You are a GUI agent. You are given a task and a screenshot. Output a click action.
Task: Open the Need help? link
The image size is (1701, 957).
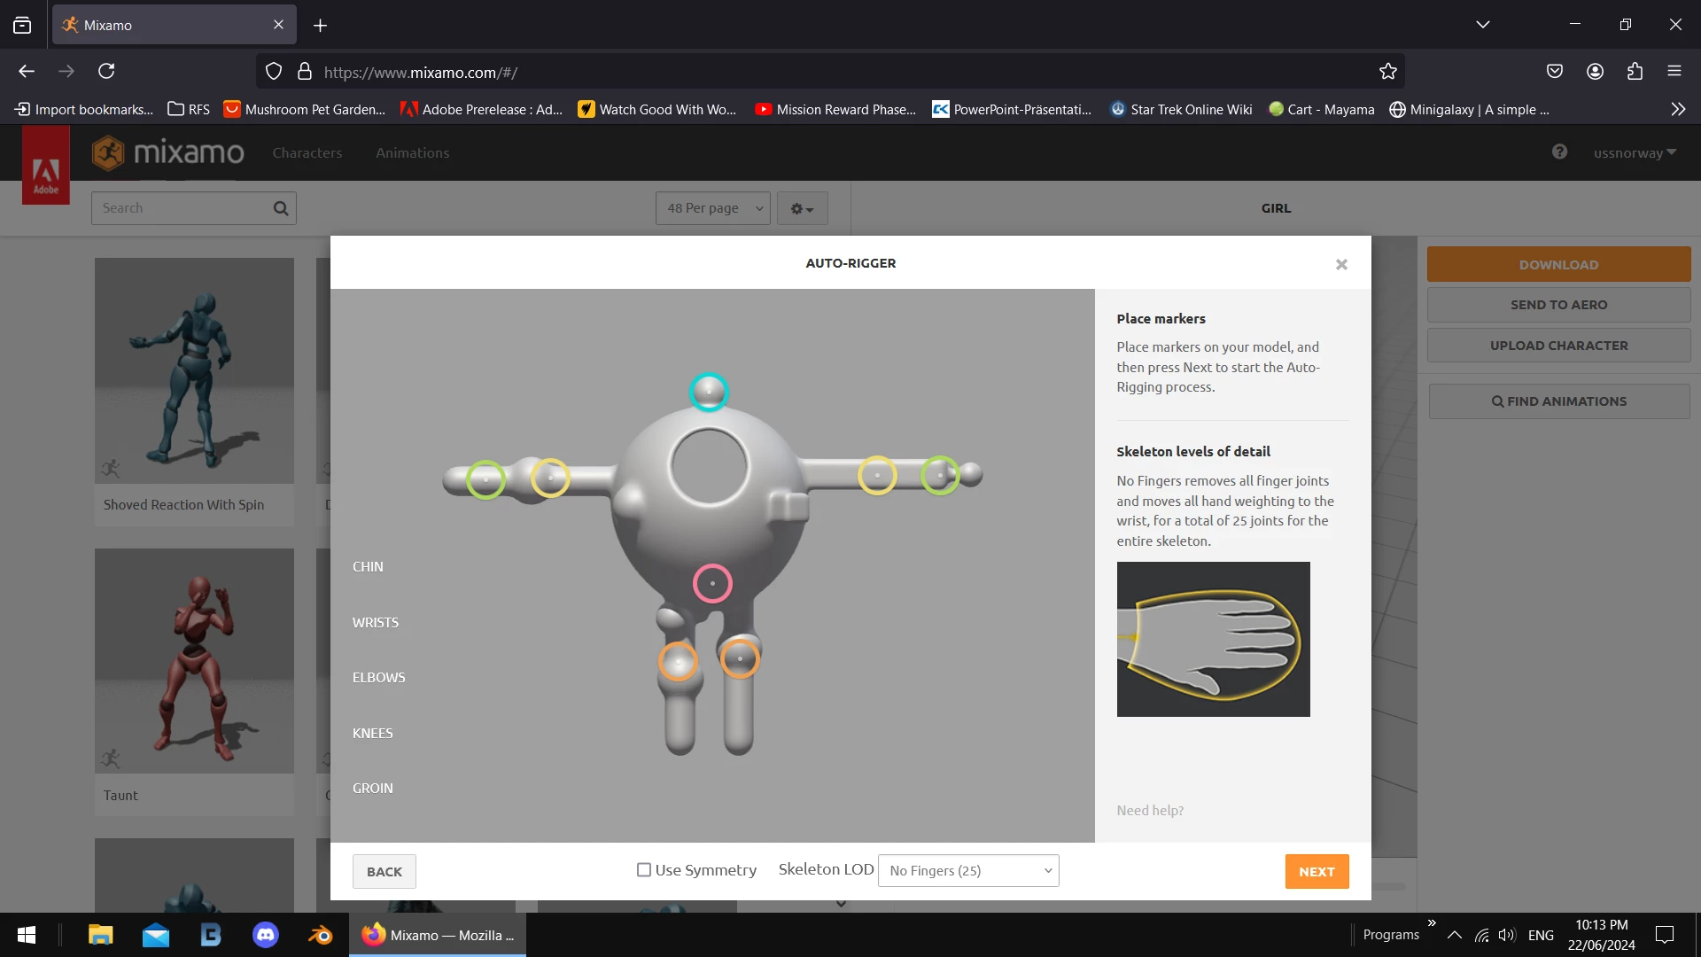[1149, 811]
